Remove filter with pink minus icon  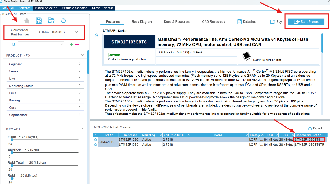point(77,44)
